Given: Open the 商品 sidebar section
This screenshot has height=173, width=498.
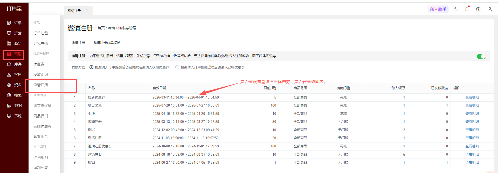Looking at the screenshot, I should pos(14,43).
